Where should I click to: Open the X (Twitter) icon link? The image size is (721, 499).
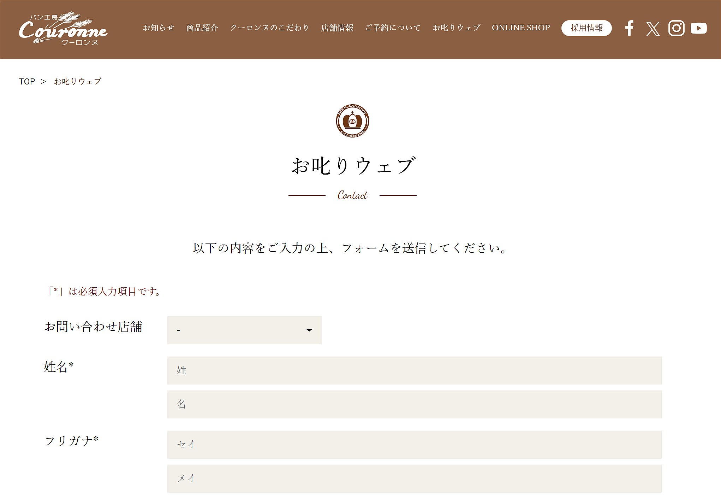point(653,29)
